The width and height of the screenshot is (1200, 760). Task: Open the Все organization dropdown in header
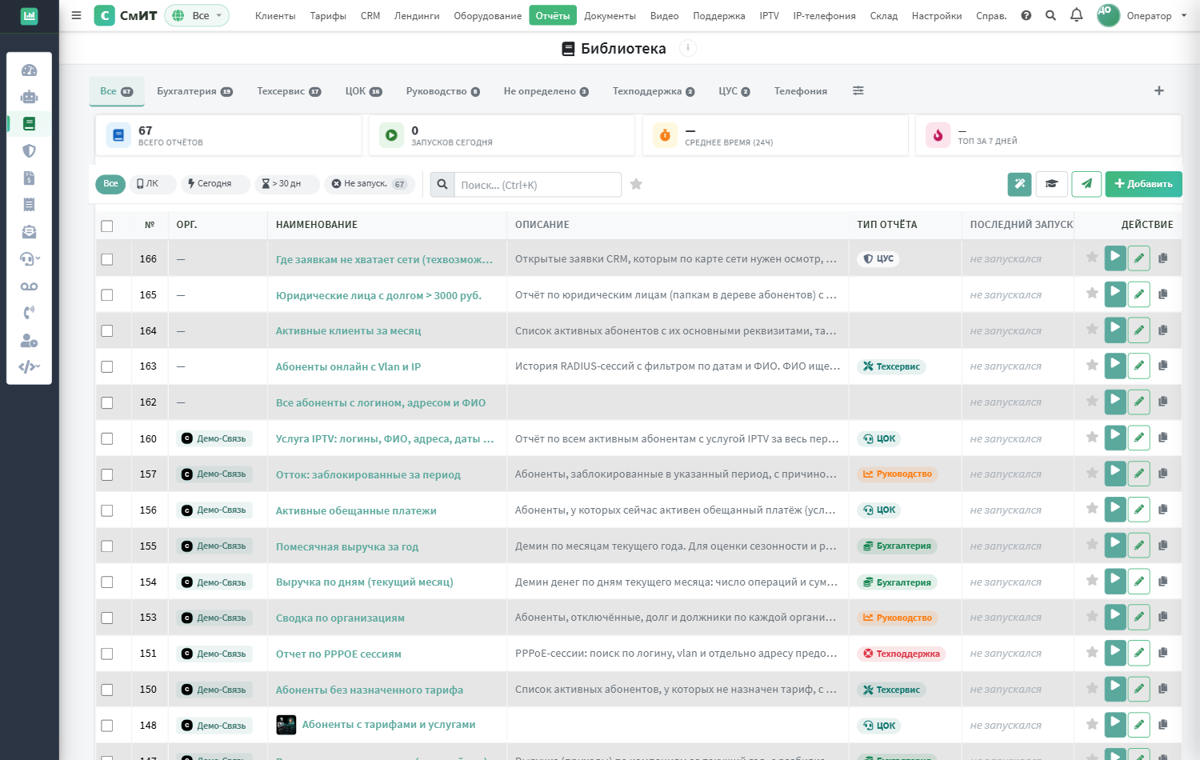197,15
